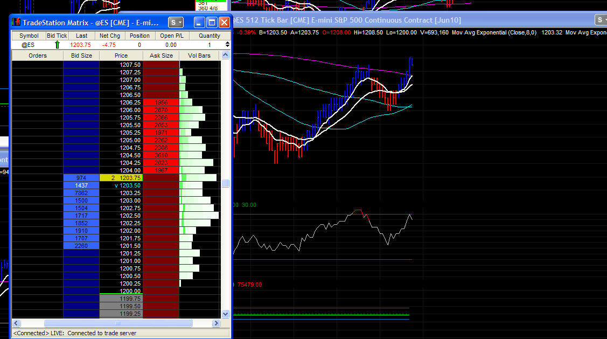The height and width of the screenshot is (339, 607).
Task: Click the Orders column header
Action: (x=38, y=56)
